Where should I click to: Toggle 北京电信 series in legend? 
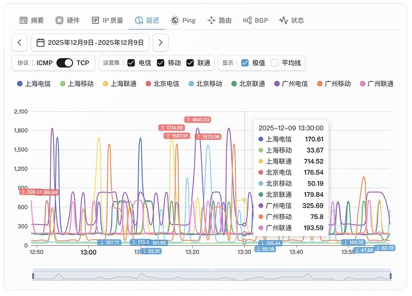pos(162,84)
